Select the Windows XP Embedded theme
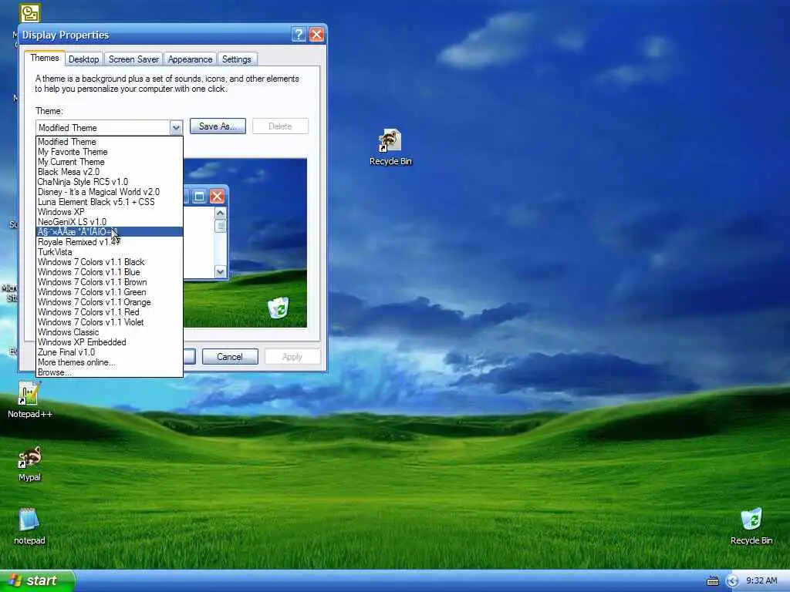The width and height of the screenshot is (790, 592). click(110, 342)
